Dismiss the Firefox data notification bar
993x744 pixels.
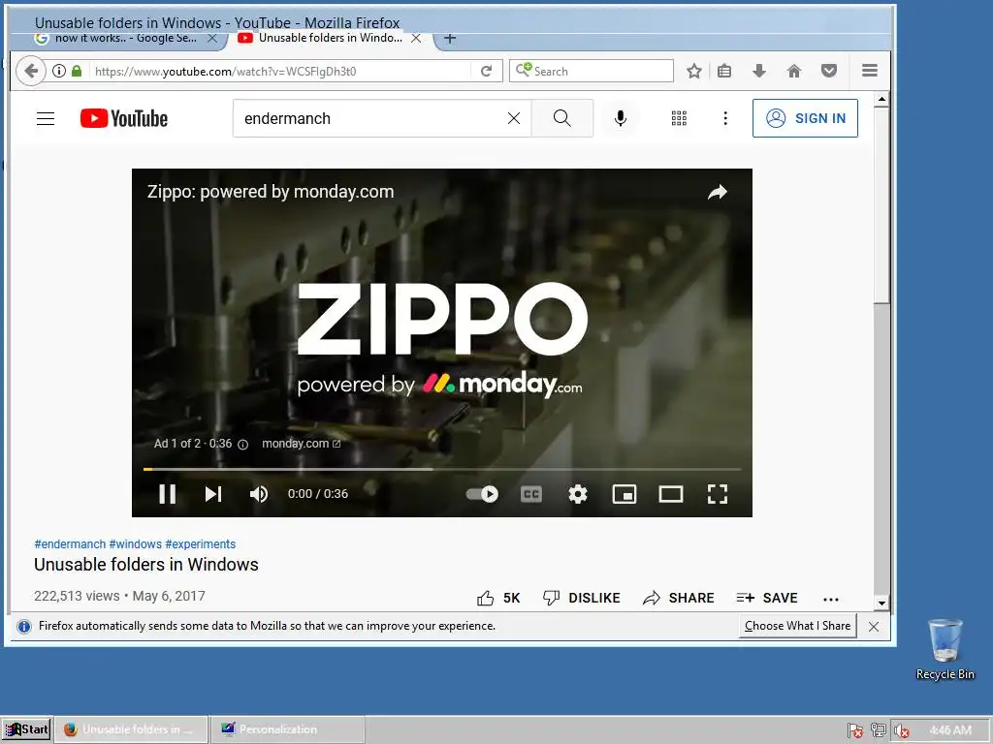874,627
